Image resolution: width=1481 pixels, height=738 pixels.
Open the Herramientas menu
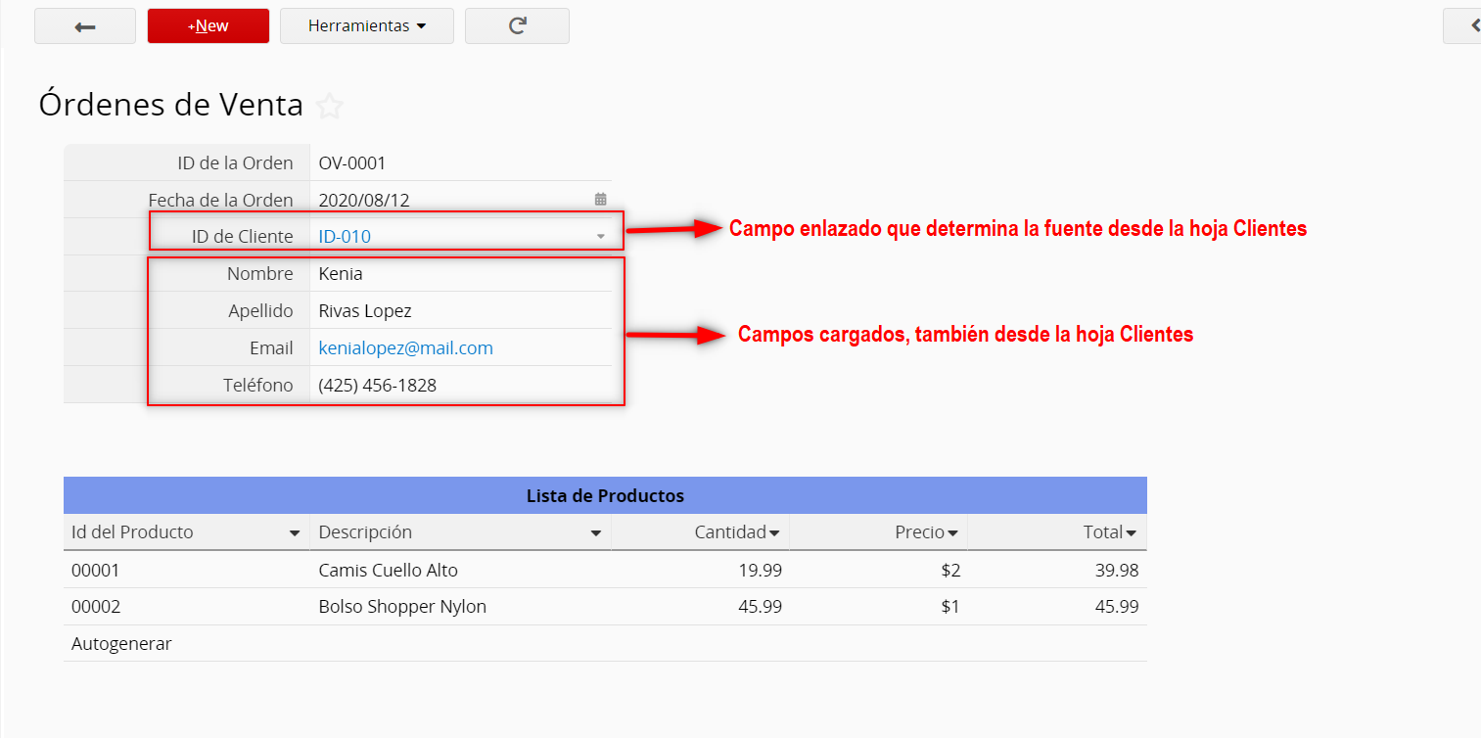click(x=366, y=26)
